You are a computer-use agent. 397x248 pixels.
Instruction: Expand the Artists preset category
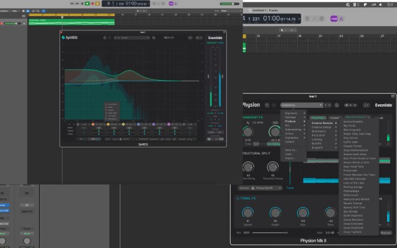tap(295, 134)
